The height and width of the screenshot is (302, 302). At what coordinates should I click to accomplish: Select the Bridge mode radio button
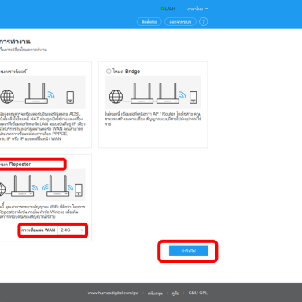coord(109,72)
